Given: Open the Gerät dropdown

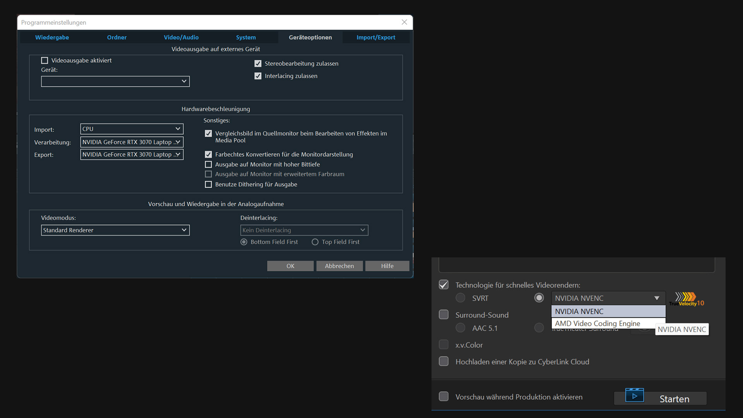Looking at the screenshot, I should (x=184, y=81).
